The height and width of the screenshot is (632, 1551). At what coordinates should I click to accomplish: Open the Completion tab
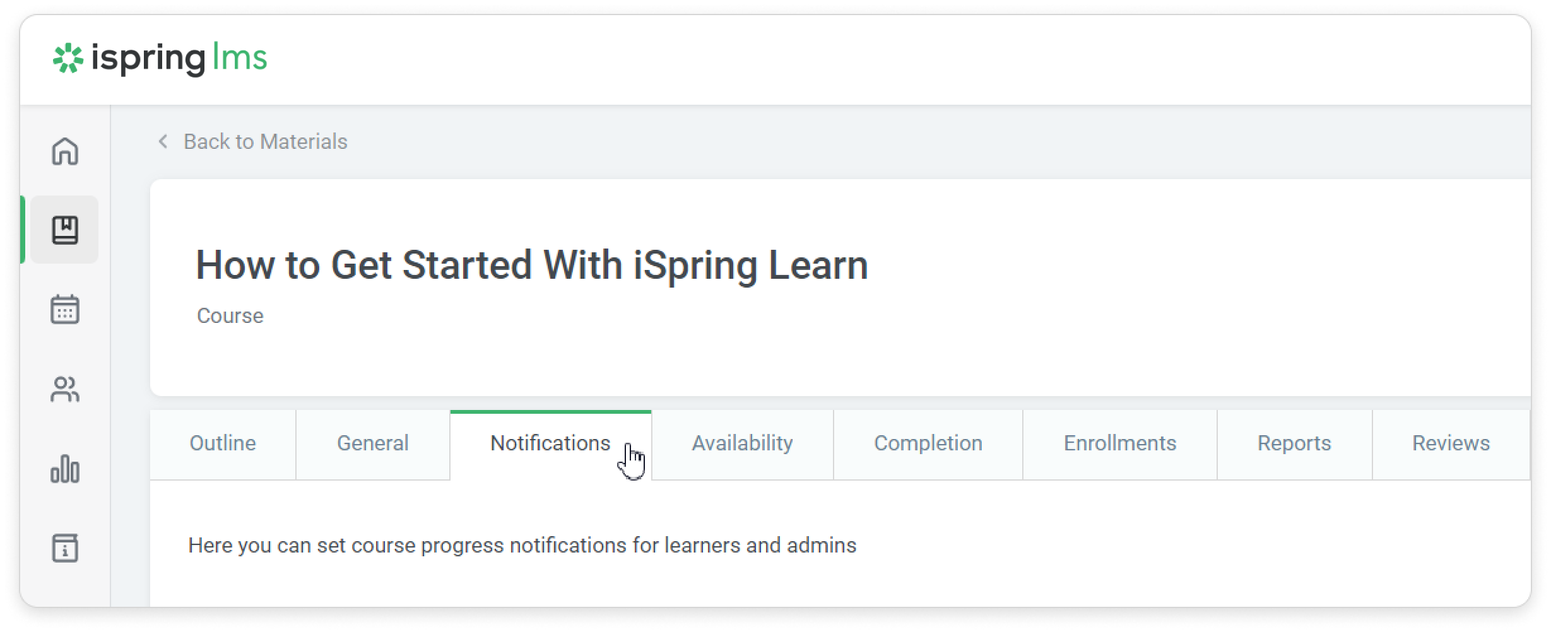click(928, 443)
